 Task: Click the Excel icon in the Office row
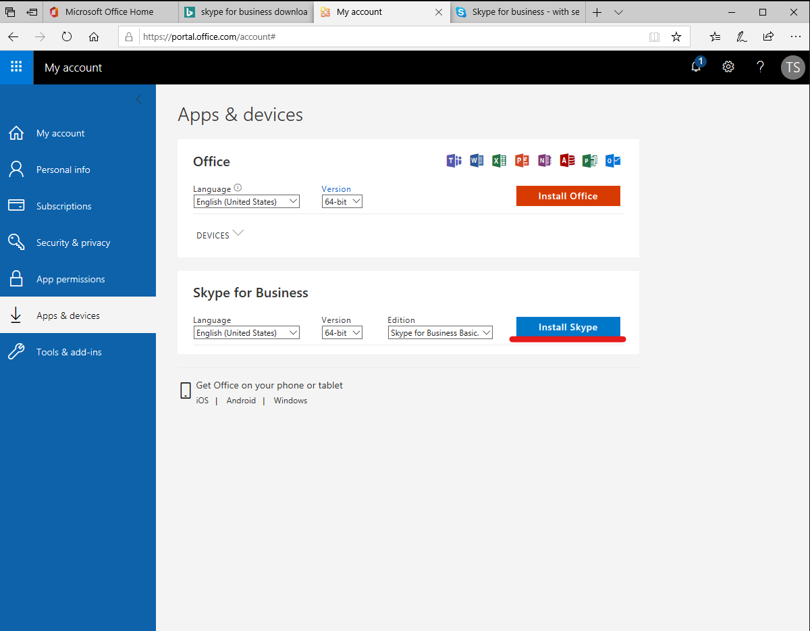(499, 160)
